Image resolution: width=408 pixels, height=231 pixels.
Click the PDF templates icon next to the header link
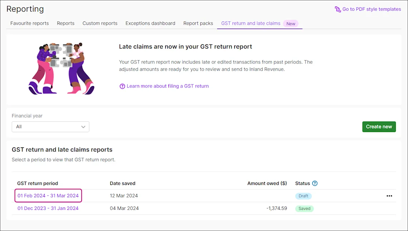click(338, 9)
